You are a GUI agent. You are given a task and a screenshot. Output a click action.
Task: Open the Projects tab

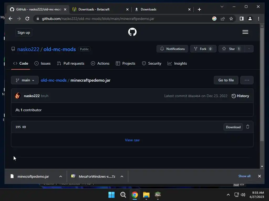[x=126, y=63]
